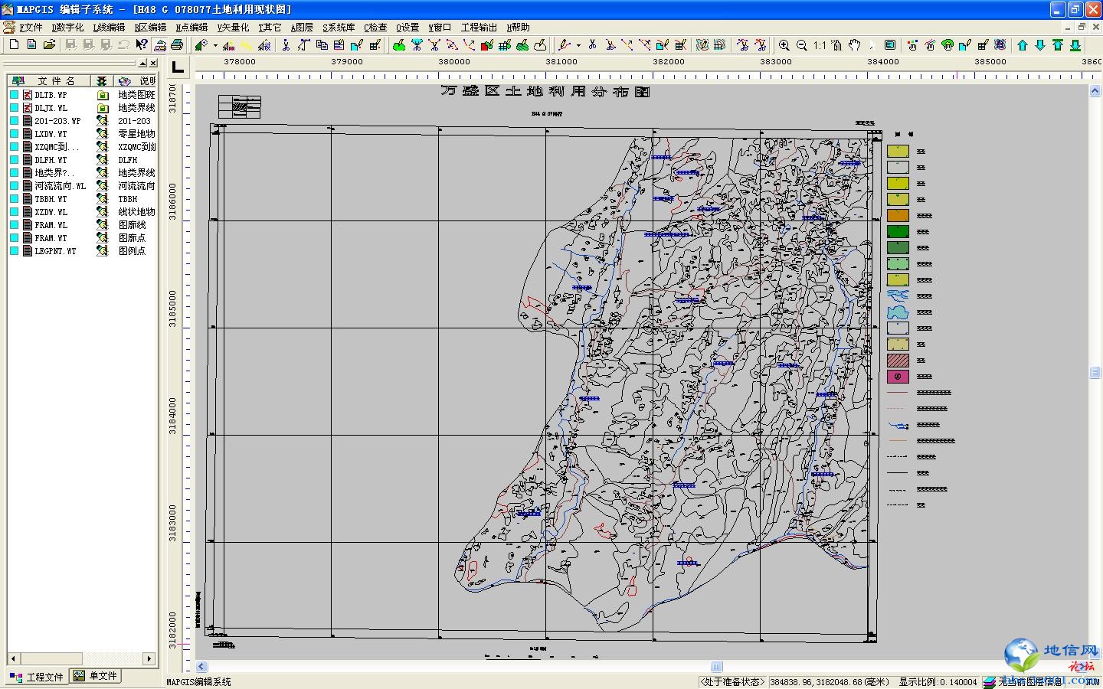Click the magenta legend color swatch
1103x689 pixels.
point(898,377)
